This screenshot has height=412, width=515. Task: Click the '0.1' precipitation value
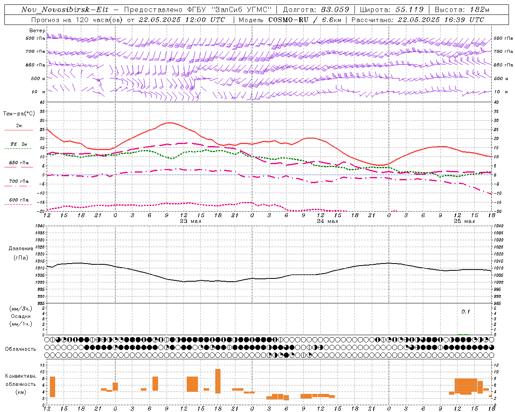pyautogui.click(x=466, y=311)
